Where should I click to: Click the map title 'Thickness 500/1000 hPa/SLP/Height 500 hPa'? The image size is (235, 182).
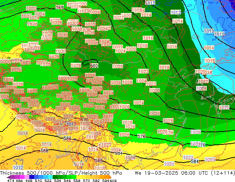coord(61,173)
